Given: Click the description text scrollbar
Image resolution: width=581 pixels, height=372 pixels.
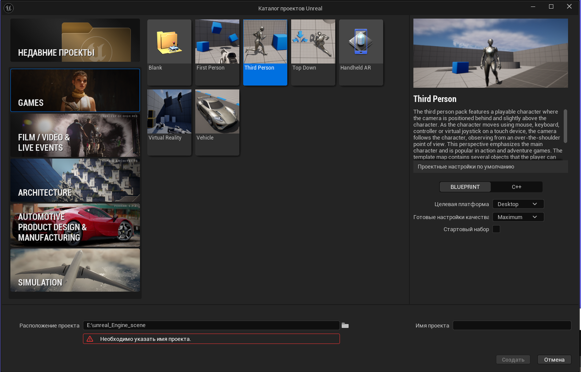Looking at the screenshot, I should pos(565,127).
